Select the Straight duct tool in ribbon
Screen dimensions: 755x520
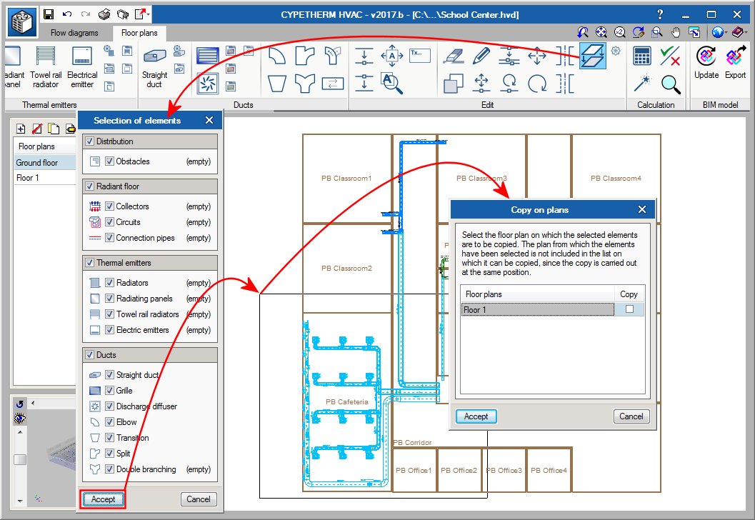pyautogui.click(x=154, y=66)
